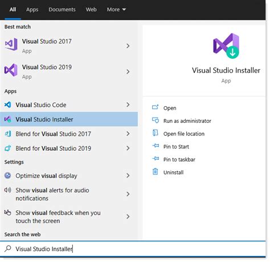Expand Visual Studio 2017 result arrow
Viewport: 270px width, 262px height.
pyautogui.click(x=128, y=46)
